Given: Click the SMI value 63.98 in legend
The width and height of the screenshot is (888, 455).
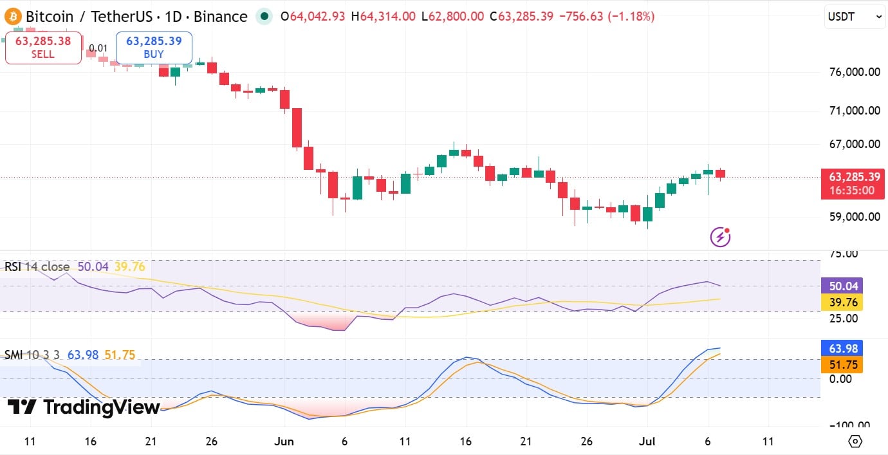Looking at the screenshot, I should [x=83, y=355].
